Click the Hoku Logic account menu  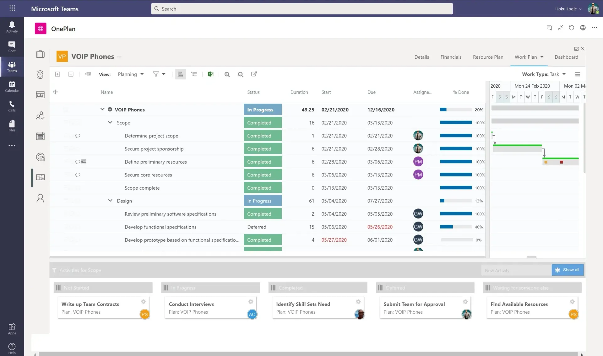click(568, 9)
